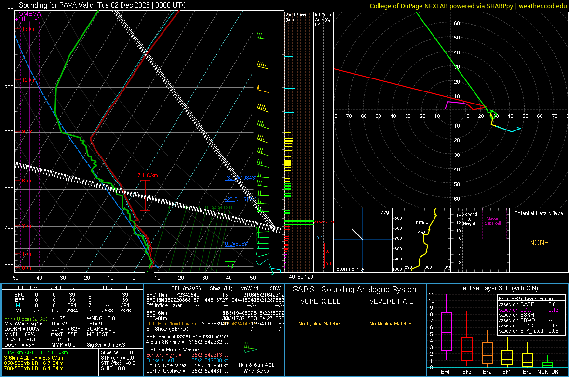
Task: Click the DCAPE = -13 value
Action: point(20,339)
